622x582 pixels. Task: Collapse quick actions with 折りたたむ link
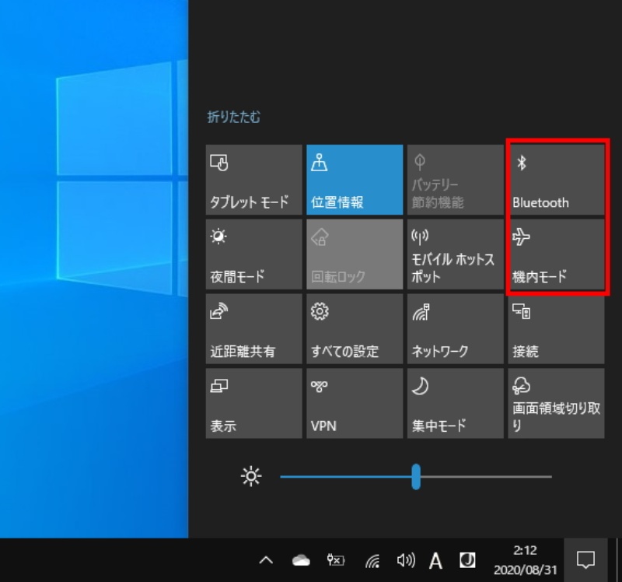[x=234, y=117]
